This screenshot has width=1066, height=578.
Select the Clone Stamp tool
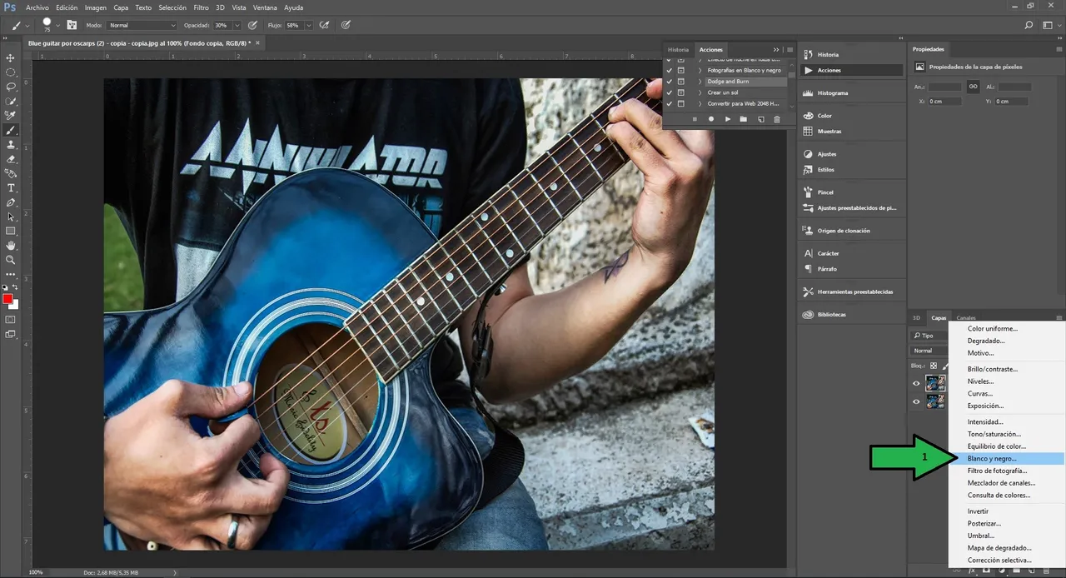11,145
